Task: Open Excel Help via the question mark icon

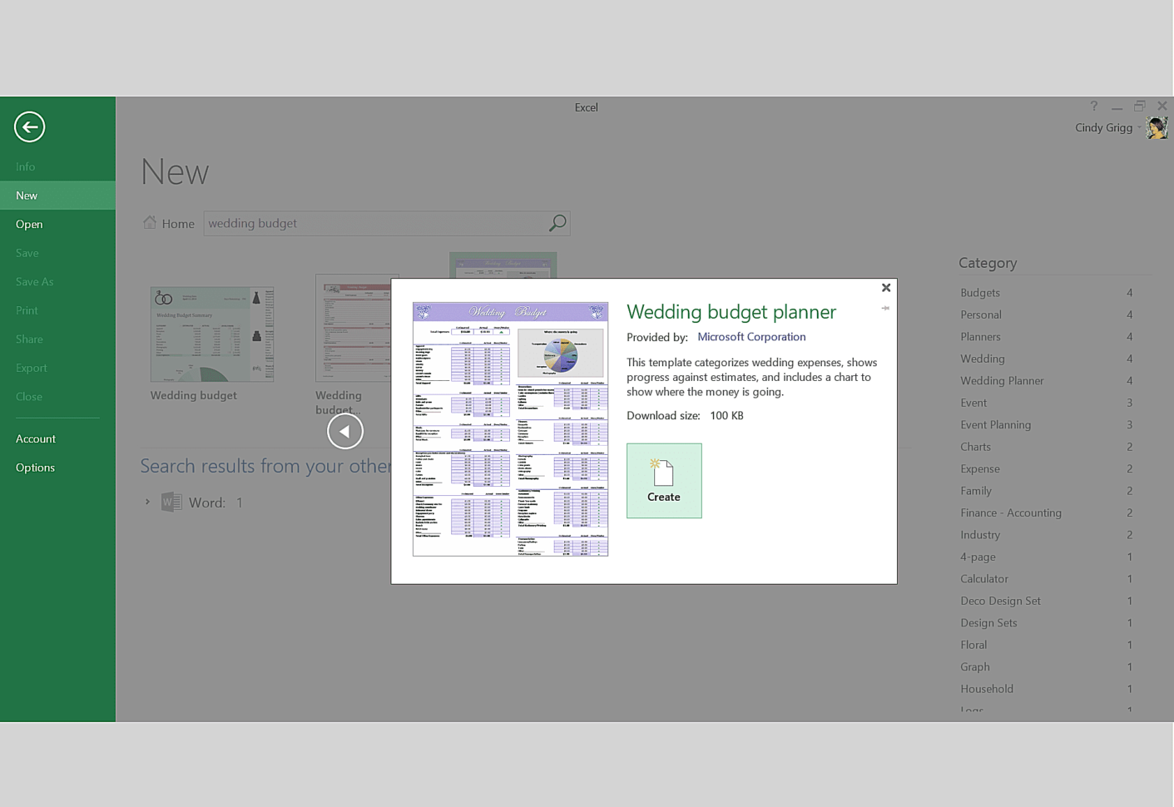Action: point(1092,106)
